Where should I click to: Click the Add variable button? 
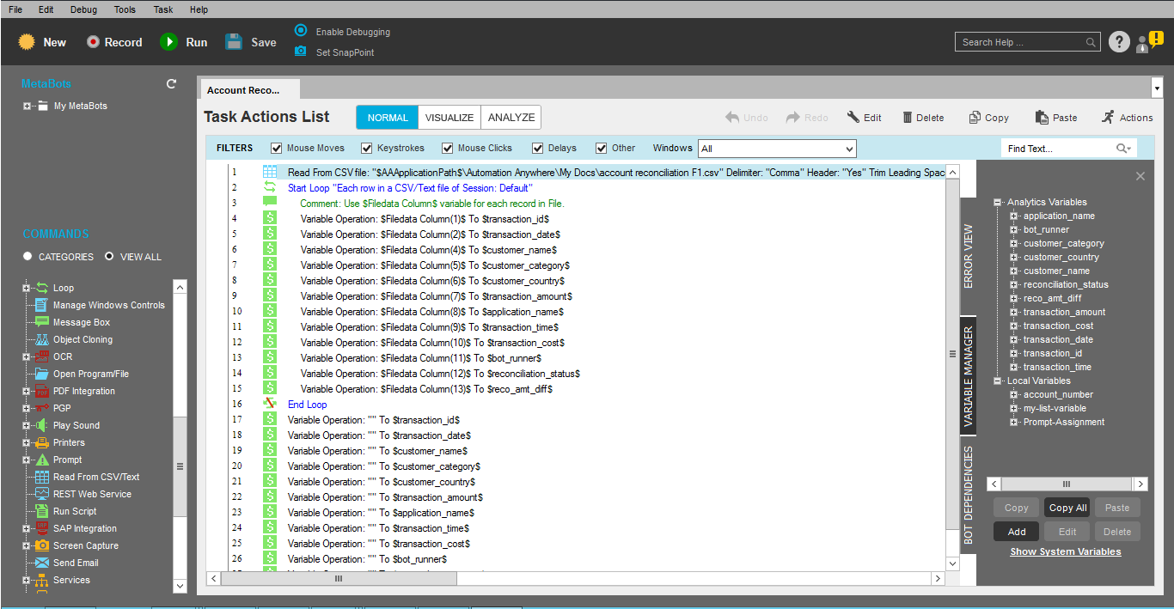pos(1016,532)
